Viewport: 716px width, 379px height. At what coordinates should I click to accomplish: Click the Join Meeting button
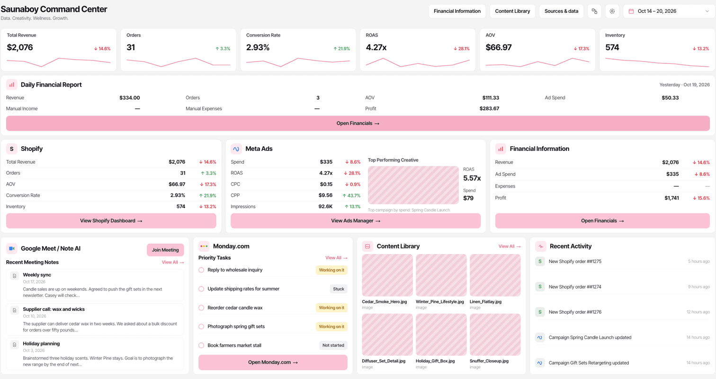coord(165,250)
